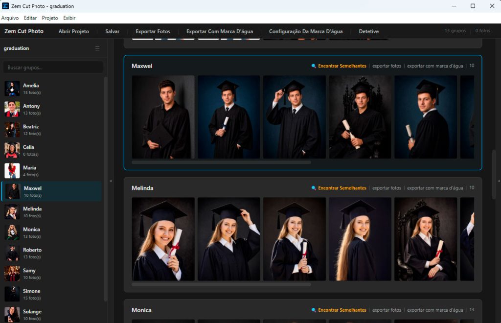Click exportar fotos in Maxwel group

click(x=387, y=66)
